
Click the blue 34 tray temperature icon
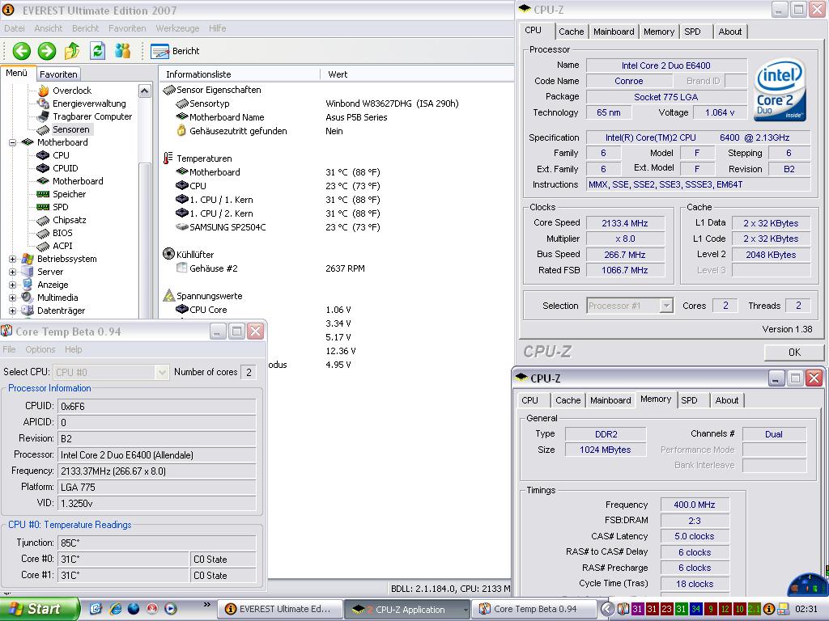click(695, 610)
